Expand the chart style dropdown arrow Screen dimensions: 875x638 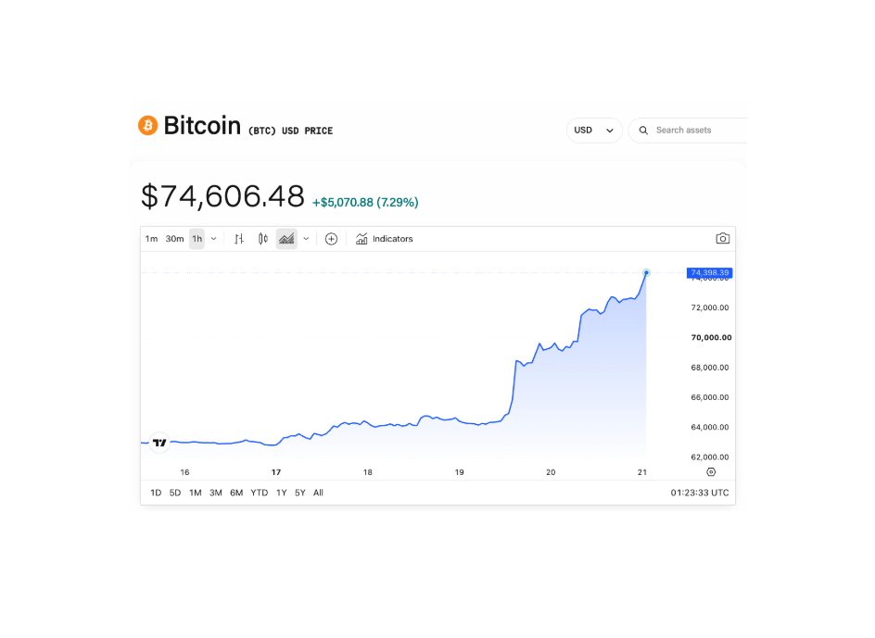306,239
